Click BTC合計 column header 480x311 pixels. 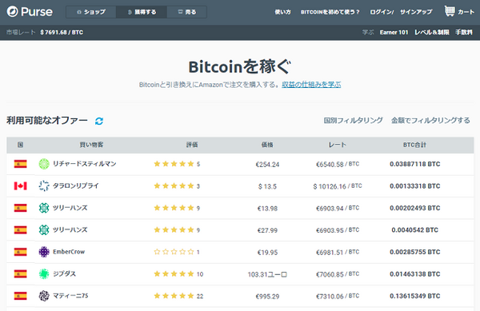[x=414, y=145]
